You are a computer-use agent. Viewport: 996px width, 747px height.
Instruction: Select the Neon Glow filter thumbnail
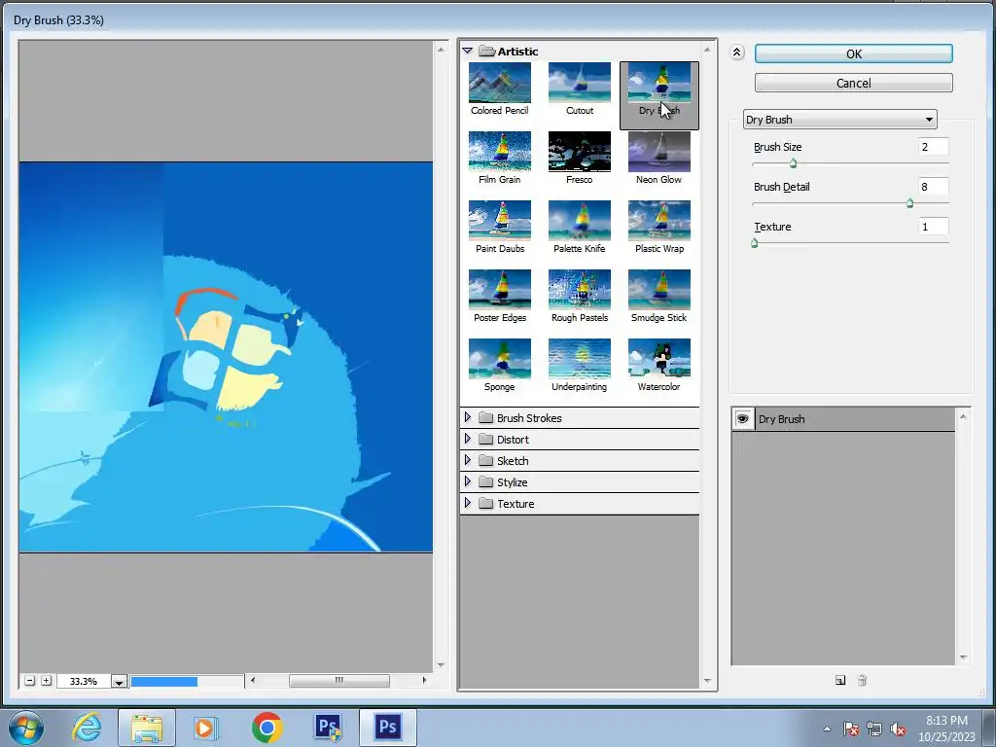click(658, 151)
